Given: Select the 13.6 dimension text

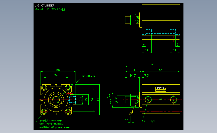Looking at the screenshot, I should 81,100.
